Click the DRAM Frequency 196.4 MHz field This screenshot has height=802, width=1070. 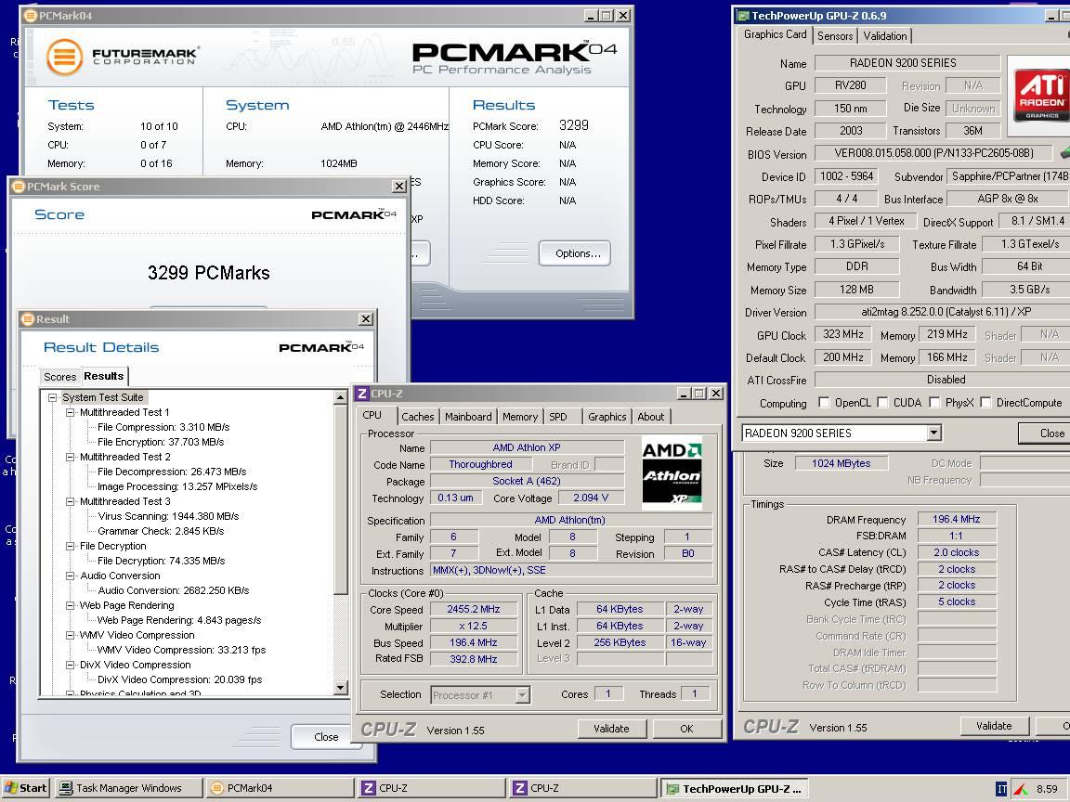(x=956, y=519)
